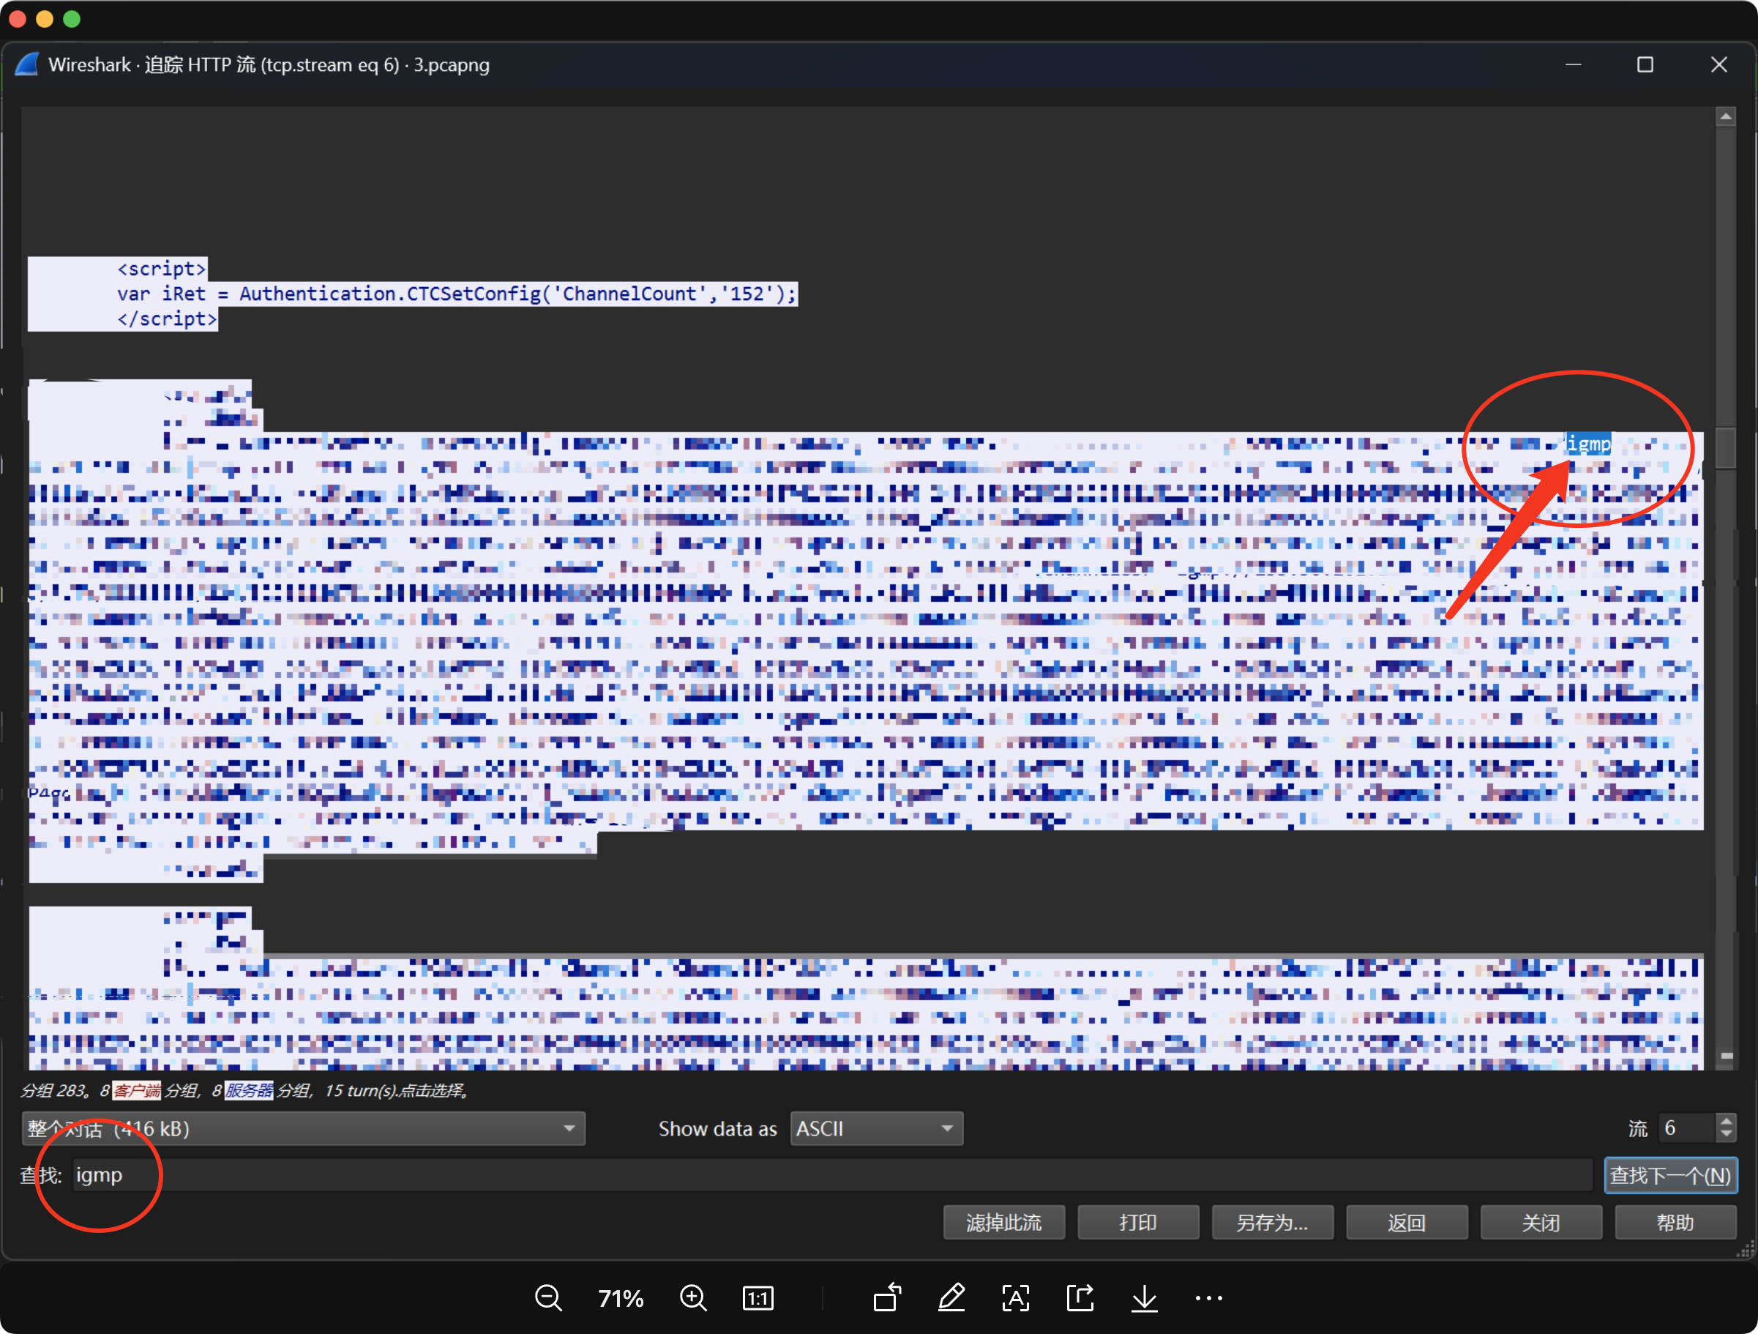Screen dimensions: 1758x1334
Task: Click the share icon in bottom toolbar
Action: [x=1080, y=1298]
